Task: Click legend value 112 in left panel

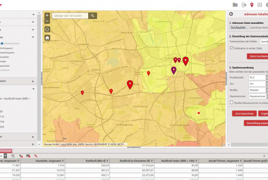Action: (x=2, y=117)
